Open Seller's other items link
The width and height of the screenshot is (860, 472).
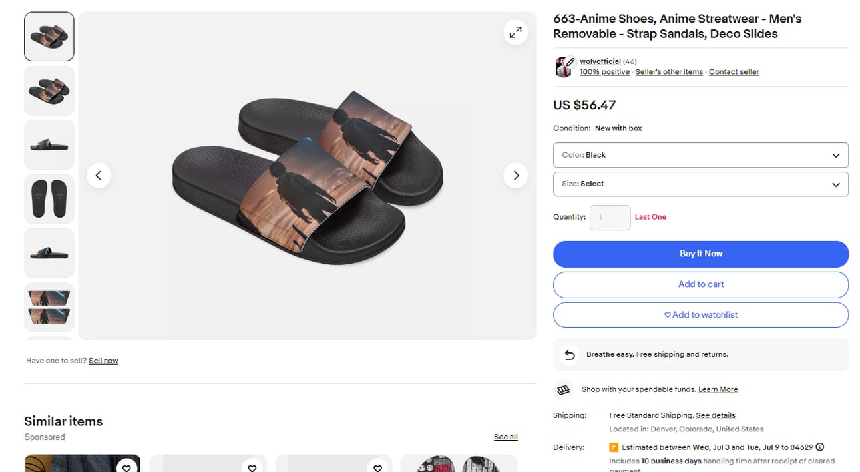click(x=668, y=72)
